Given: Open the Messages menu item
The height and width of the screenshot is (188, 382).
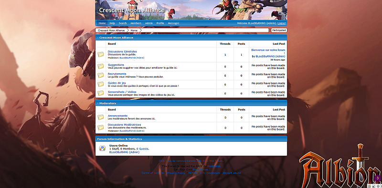Looking at the screenshot, I should click(x=173, y=23).
